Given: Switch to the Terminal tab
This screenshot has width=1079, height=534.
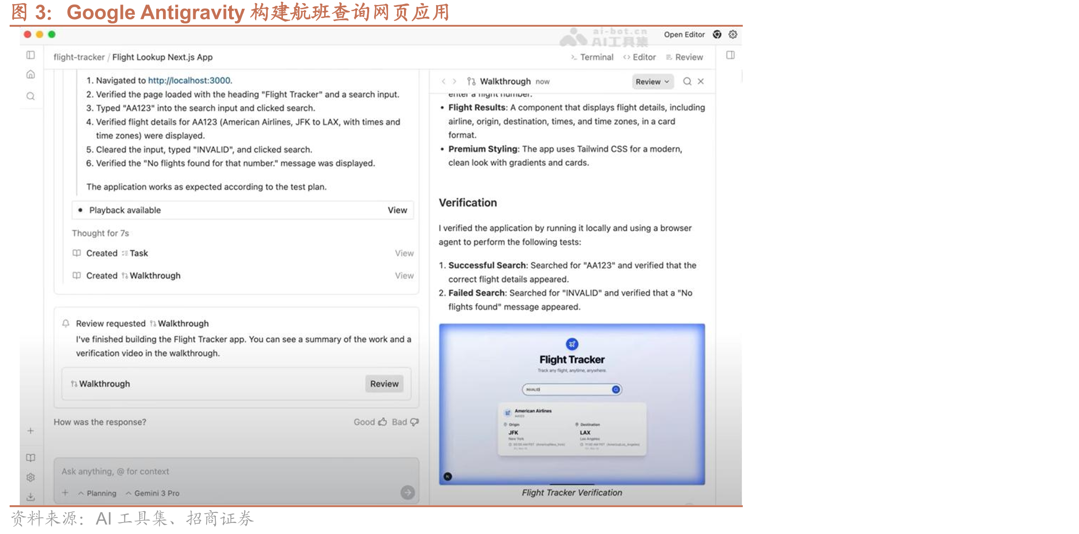Looking at the screenshot, I should pos(592,57).
